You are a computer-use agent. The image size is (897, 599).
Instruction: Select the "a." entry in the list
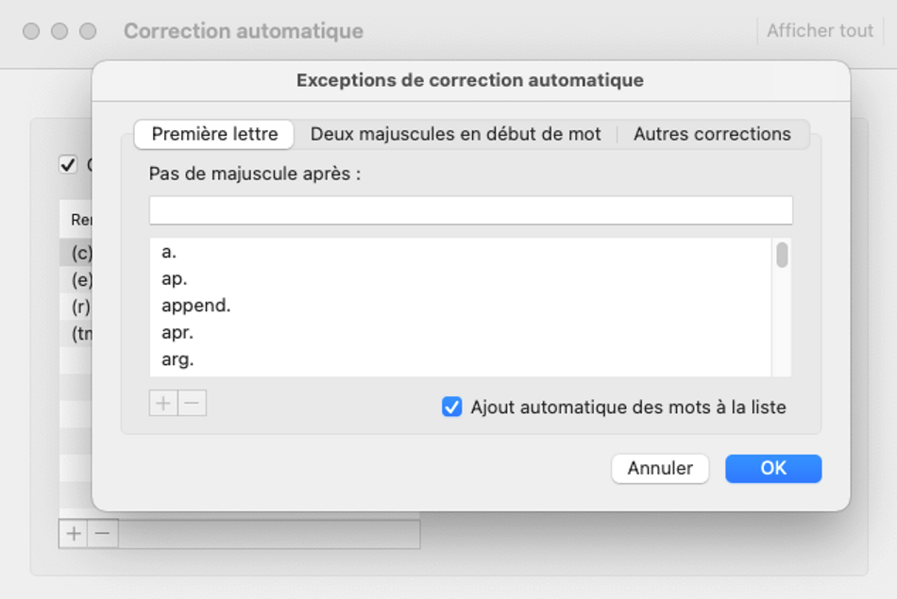461,252
